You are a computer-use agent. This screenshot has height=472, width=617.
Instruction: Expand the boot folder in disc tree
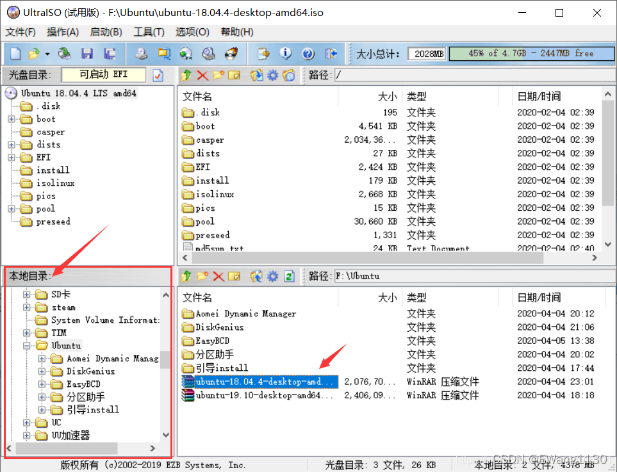pos(12,118)
